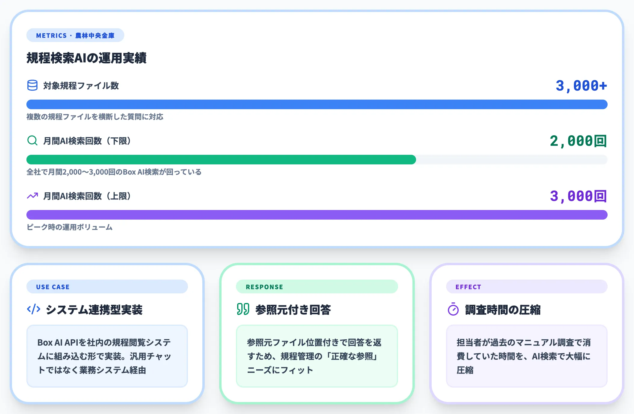Click the quotation marks icon next to 参照元付き回答
634x414 pixels.
coord(243,309)
